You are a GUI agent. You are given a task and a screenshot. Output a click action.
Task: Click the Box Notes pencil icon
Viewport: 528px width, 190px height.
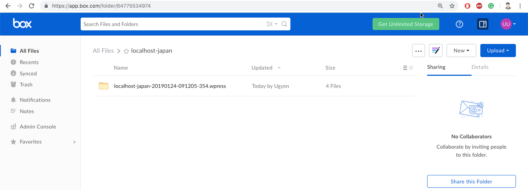436,51
